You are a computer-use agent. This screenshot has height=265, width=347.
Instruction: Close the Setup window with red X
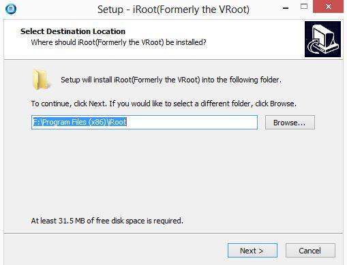coord(328,7)
